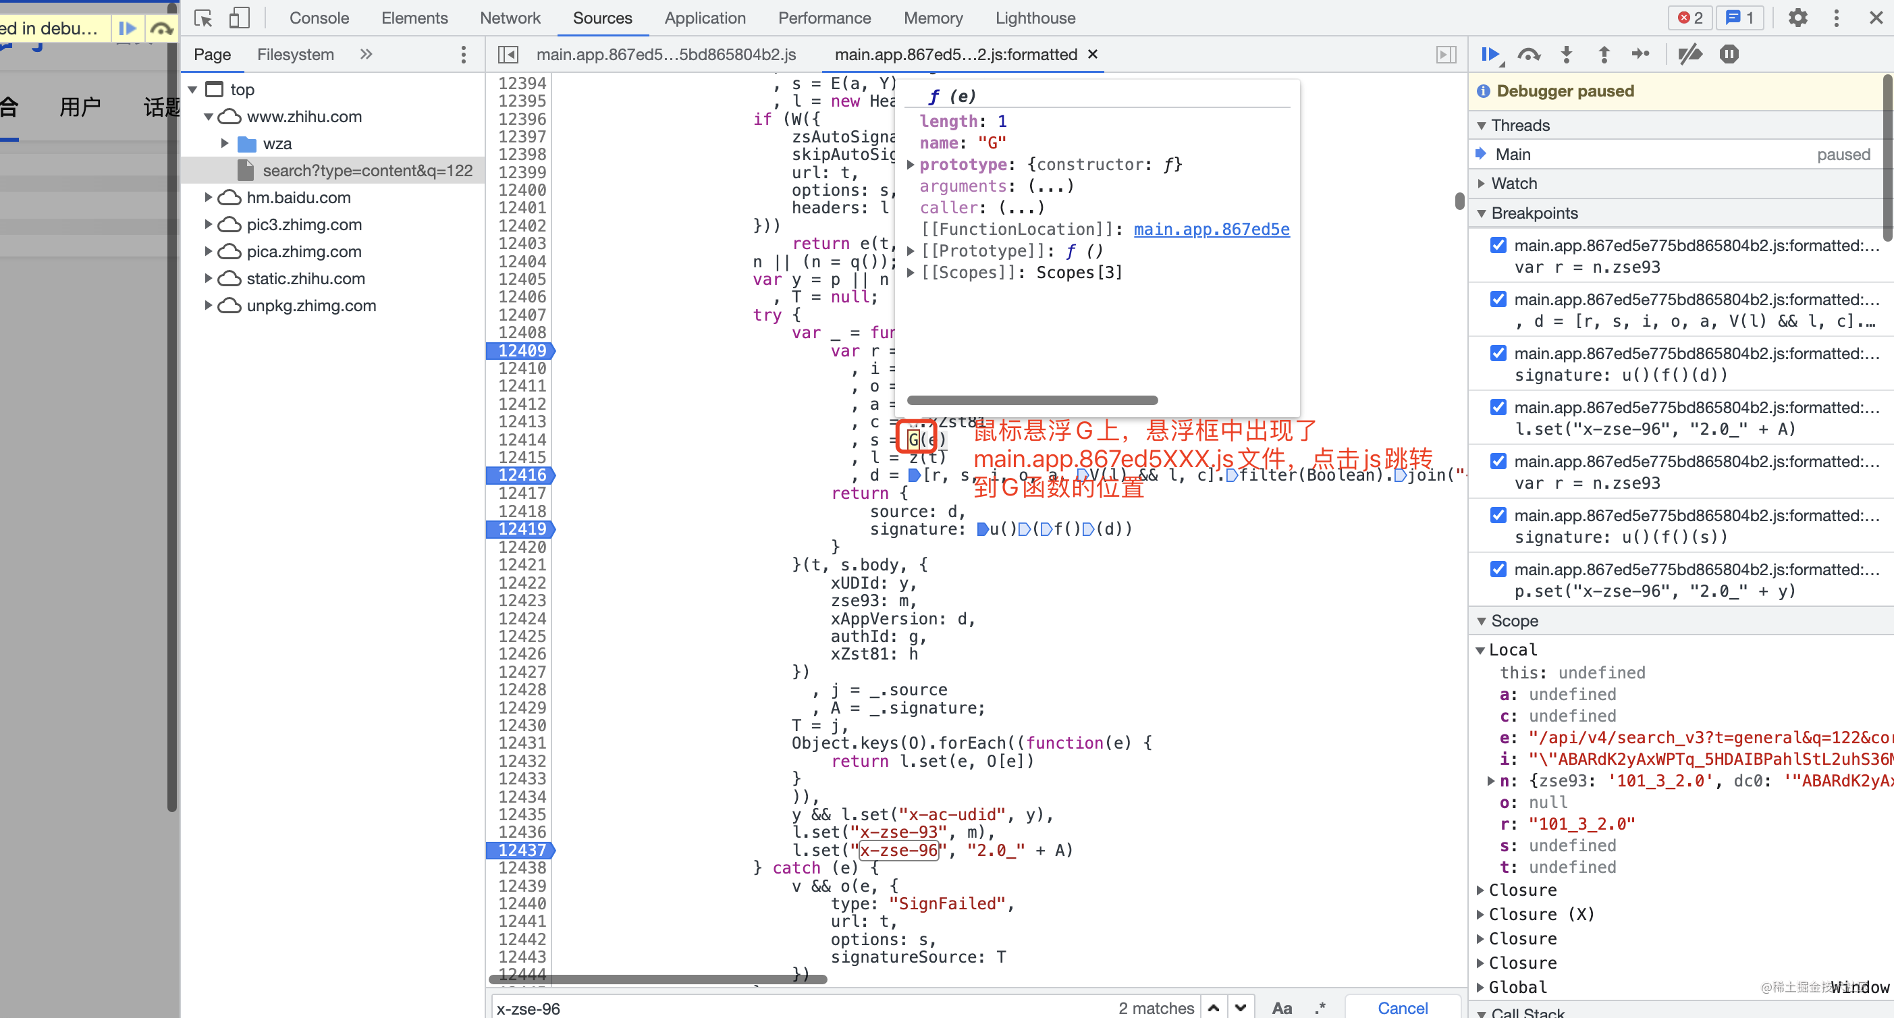This screenshot has width=1894, height=1018.
Task: Open the Network tab
Action: pos(510,18)
